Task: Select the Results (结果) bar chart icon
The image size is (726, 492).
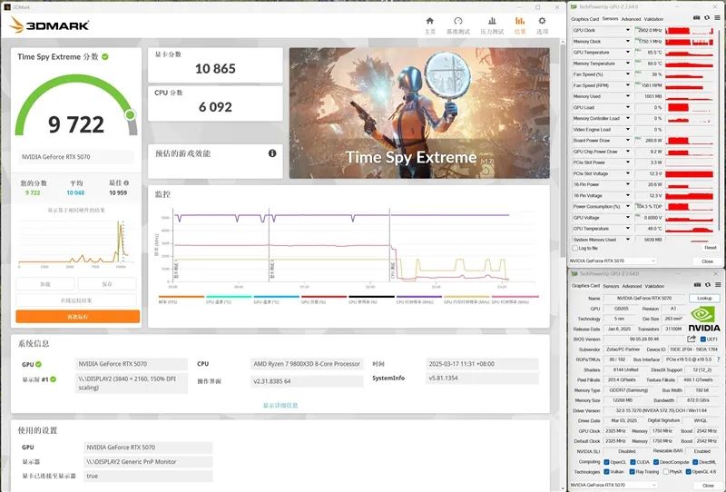Action: coord(519,21)
